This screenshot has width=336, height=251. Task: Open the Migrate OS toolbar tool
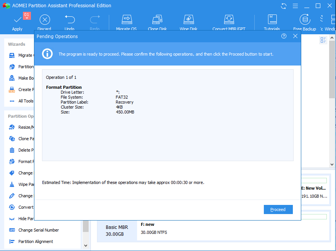(x=127, y=19)
